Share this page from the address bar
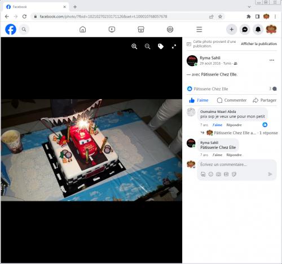Screen dimensions: 282x264 [211, 16]
